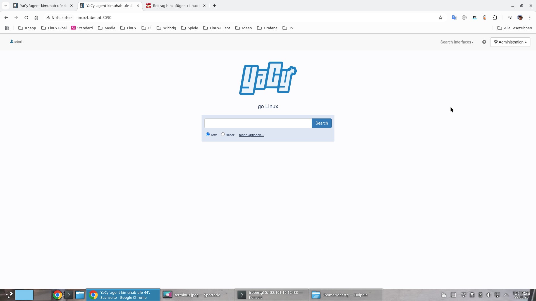Click the Chrome forward arrow
This screenshot has height=301, width=536.
pyautogui.click(x=16, y=18)
